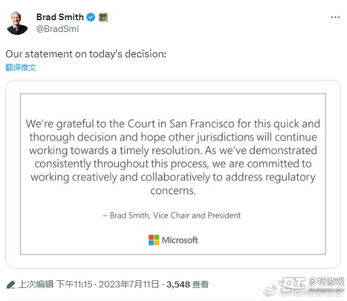Open the three-dot more options menu
The width and height of the screenshot is (347, 301).
[335, 17]
